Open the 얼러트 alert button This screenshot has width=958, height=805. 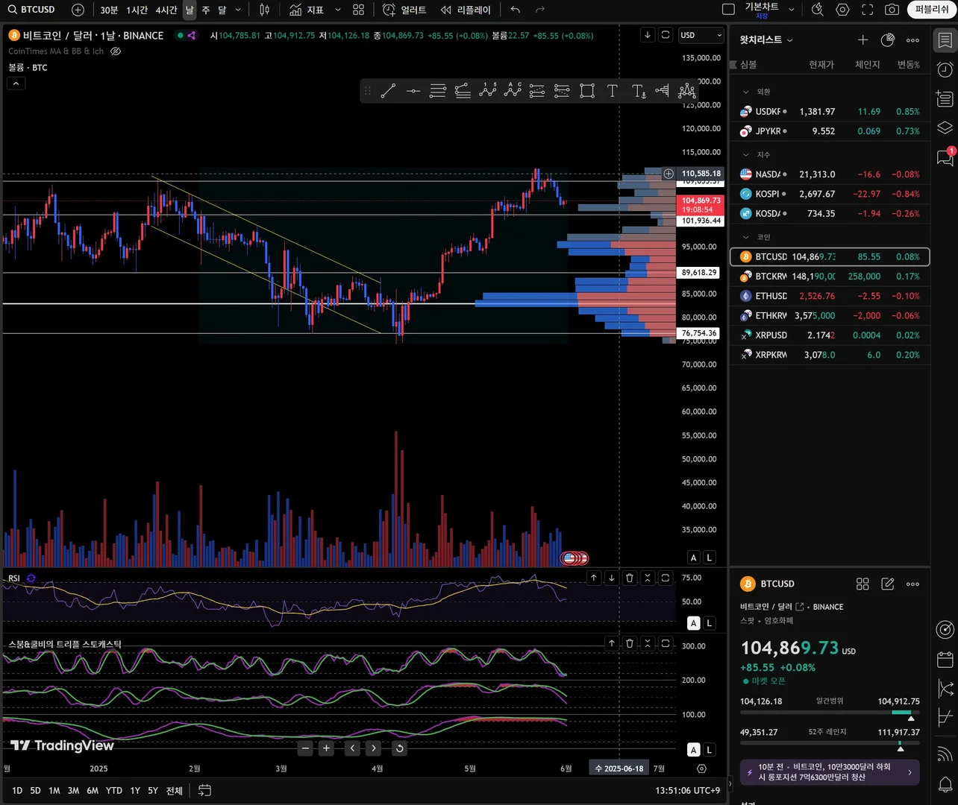coord(404,10)
